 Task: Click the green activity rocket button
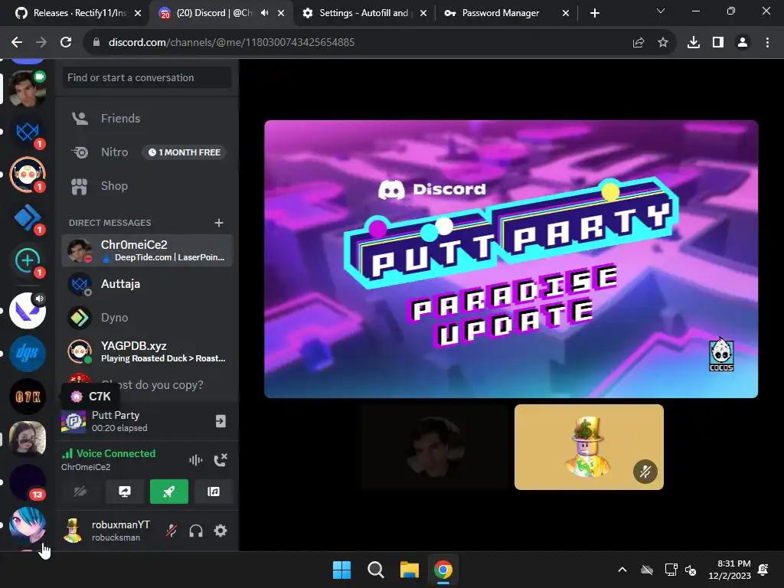click(x=169, y=492)
